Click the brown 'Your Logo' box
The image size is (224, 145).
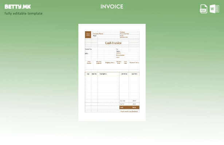(88, 35)
